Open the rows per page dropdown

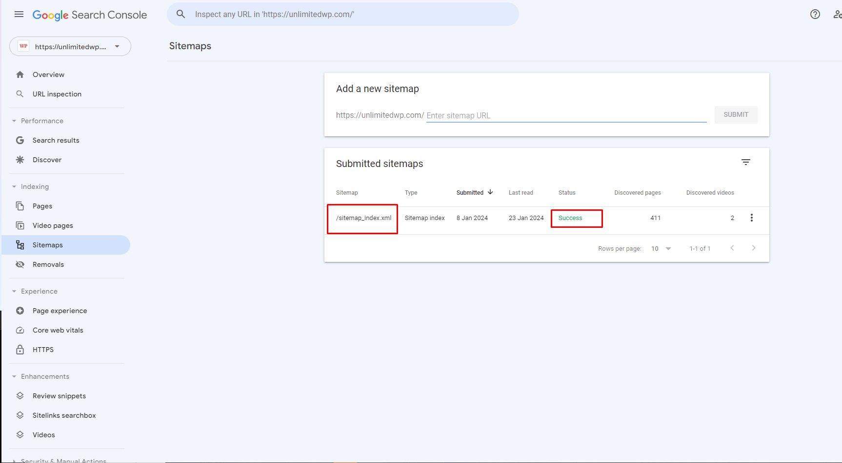pyautogui.click(x=662, y=249)
